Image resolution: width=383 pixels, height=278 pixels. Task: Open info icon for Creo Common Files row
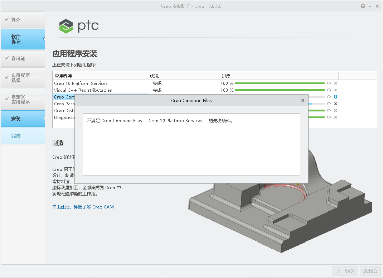point(336,97)
